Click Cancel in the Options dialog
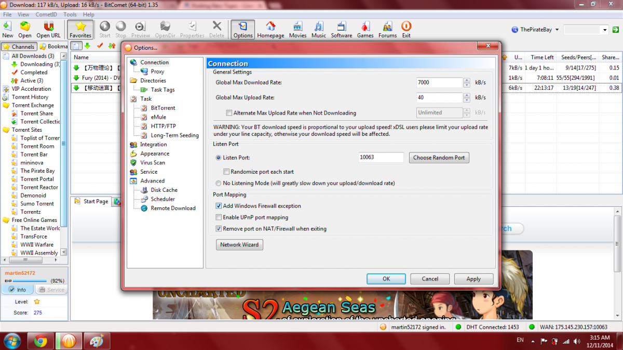623x350 pixels. point(430,279)
